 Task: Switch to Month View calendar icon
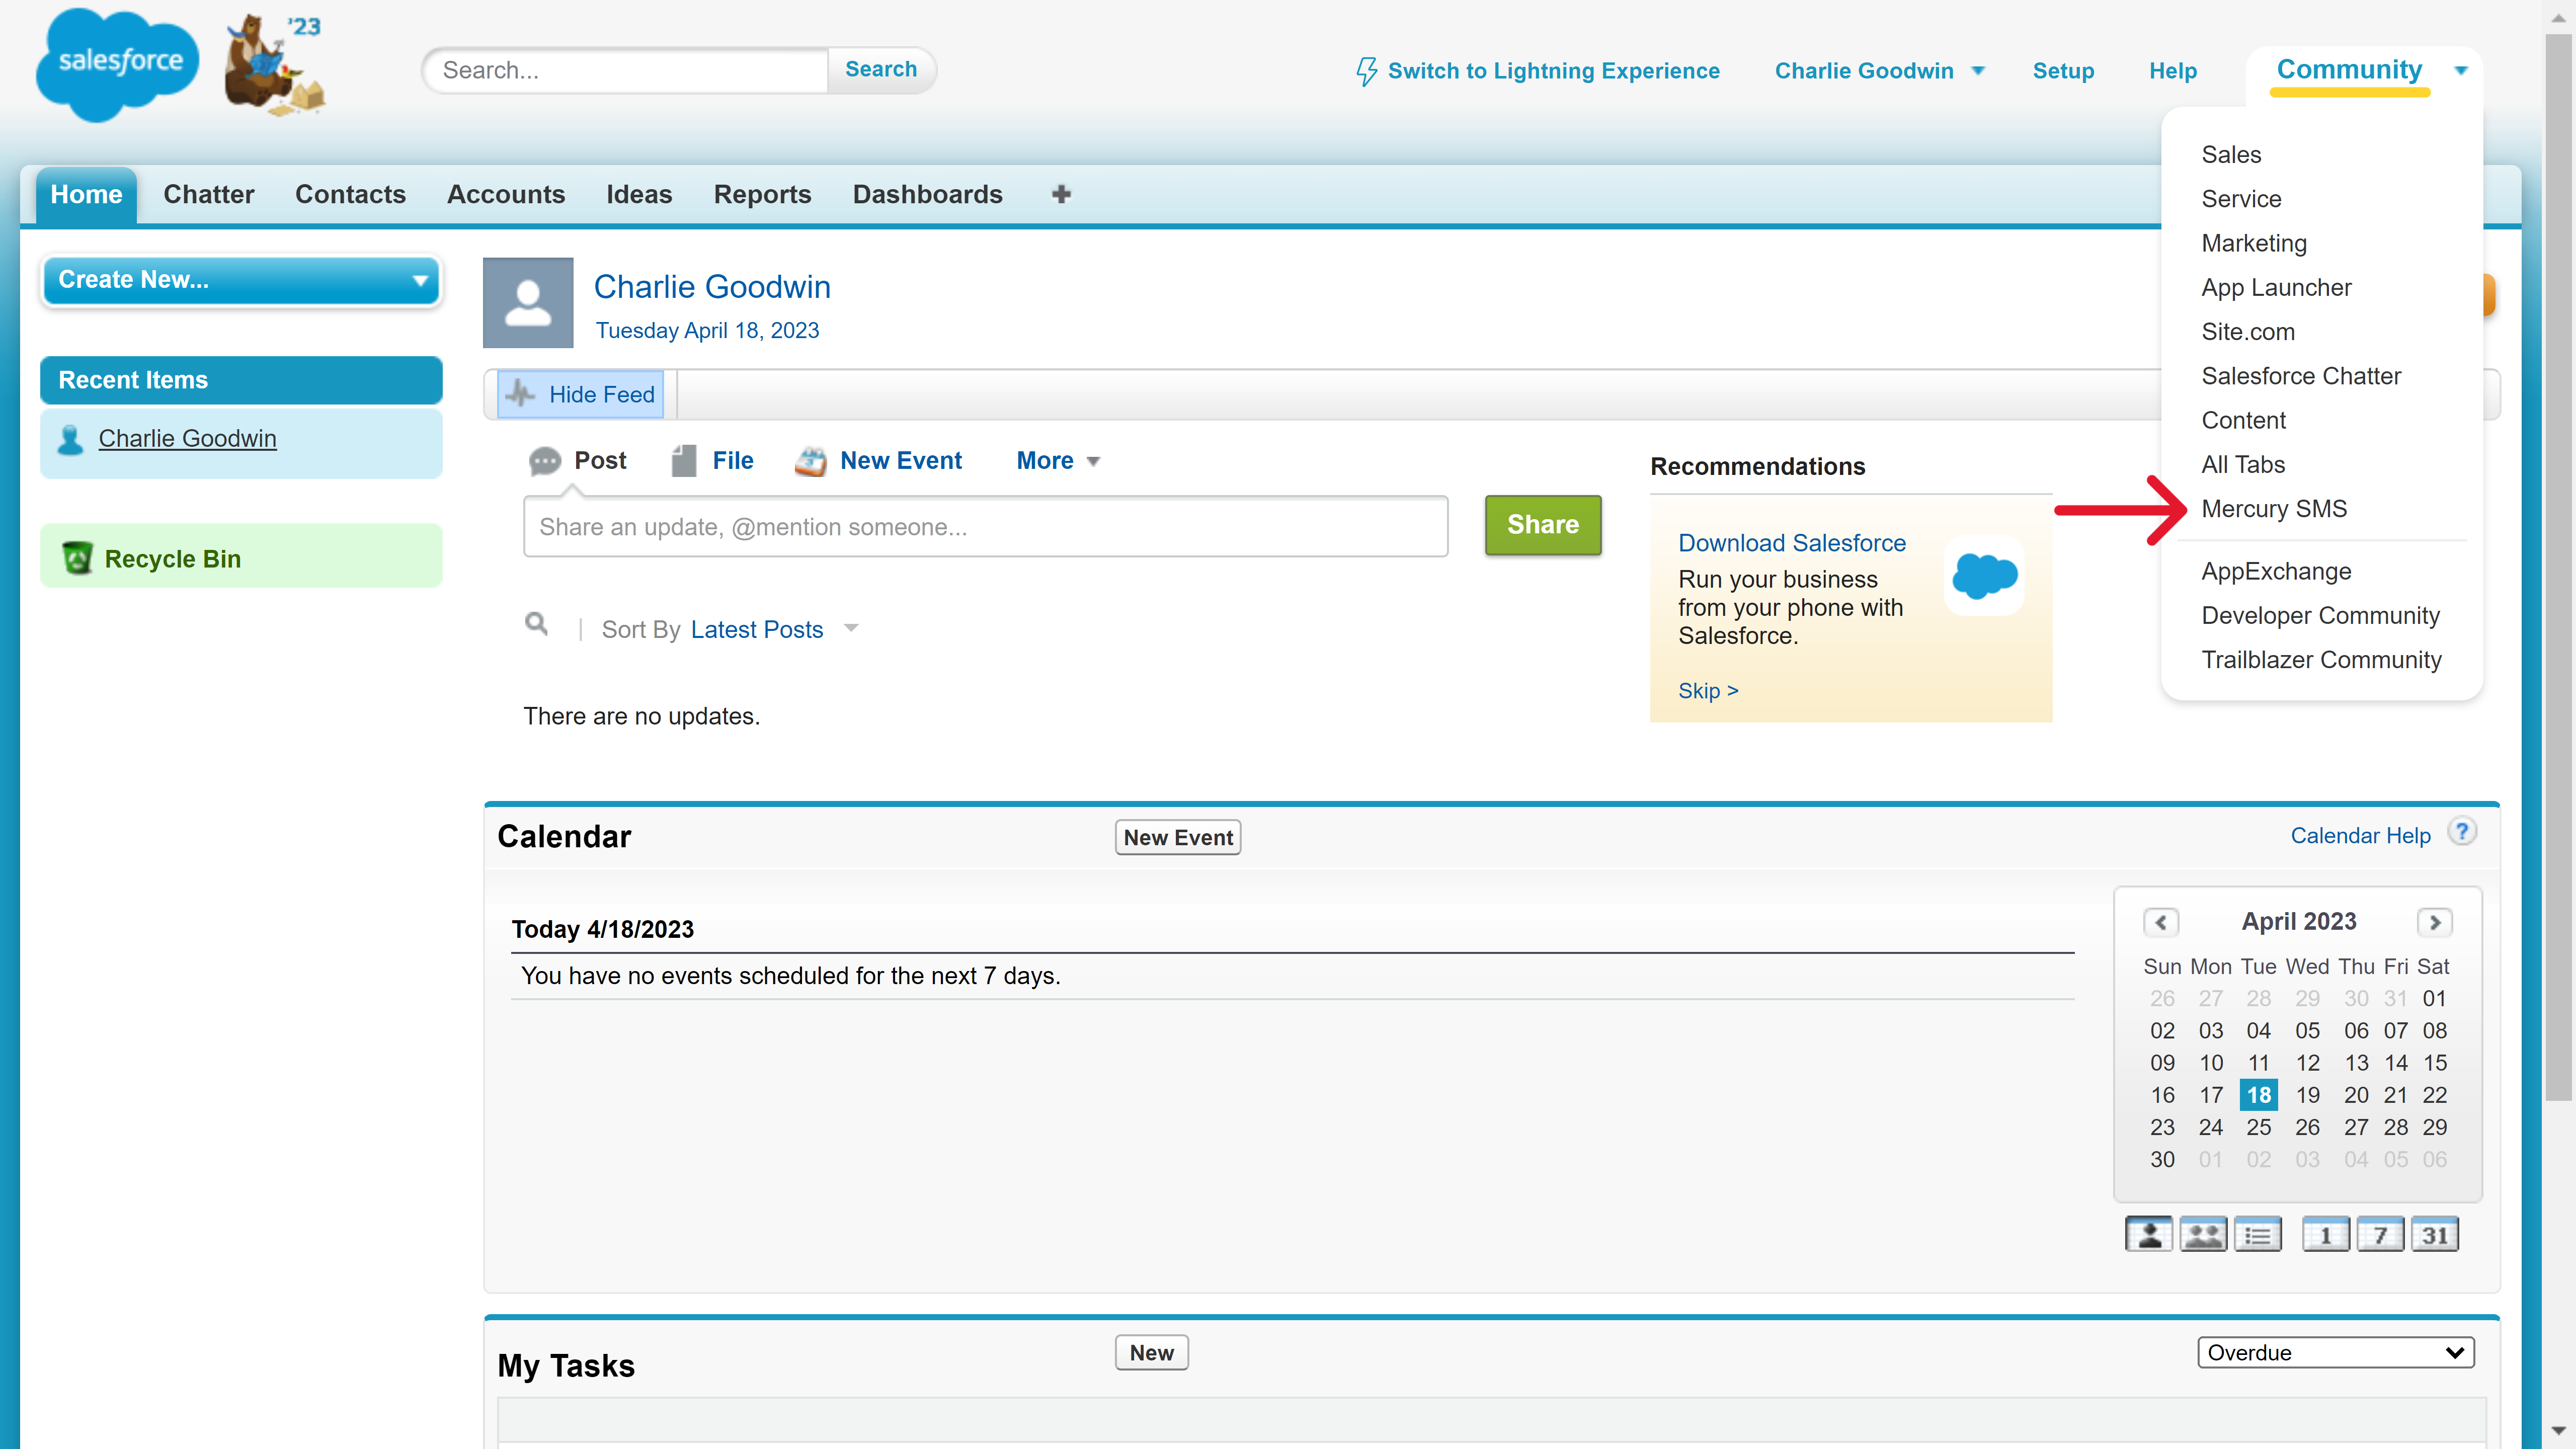coord(2435,1234)
